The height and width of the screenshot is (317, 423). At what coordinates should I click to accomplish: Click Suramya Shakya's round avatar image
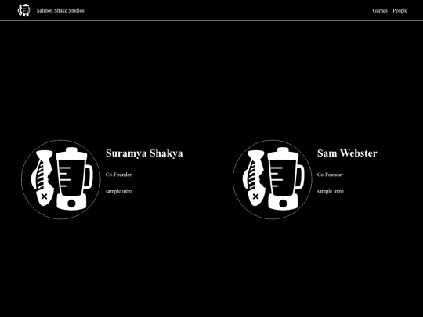(61, 179)
